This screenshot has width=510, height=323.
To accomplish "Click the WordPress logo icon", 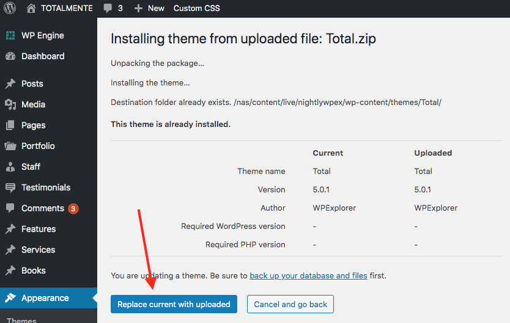I will point(10,8).
